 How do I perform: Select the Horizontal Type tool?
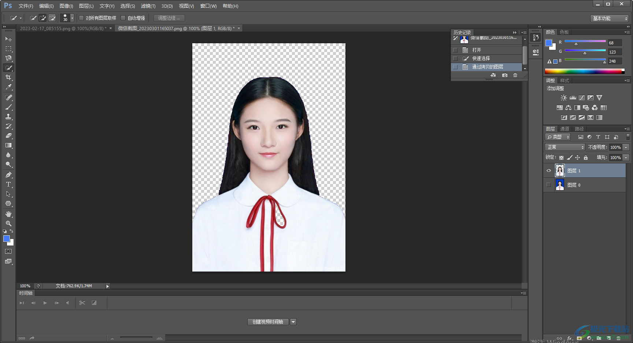(x=8, y=184)
